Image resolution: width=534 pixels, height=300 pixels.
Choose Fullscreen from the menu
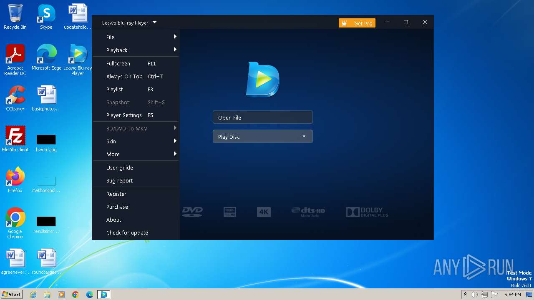click(136, 63)
